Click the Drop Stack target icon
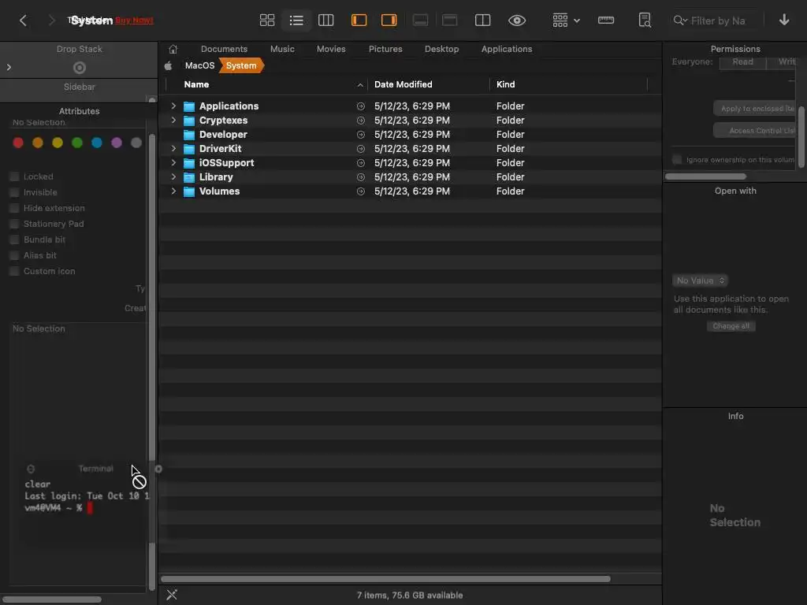Viewport: 807px width, 605px height. 80,68
